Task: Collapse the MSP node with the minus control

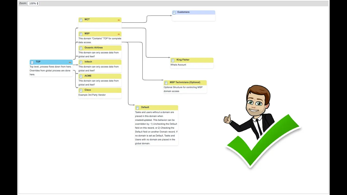Action: 119,34
